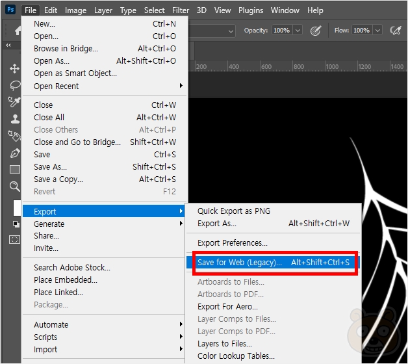Open the Edit menu
408x364 pixels.
click(51, 10)
